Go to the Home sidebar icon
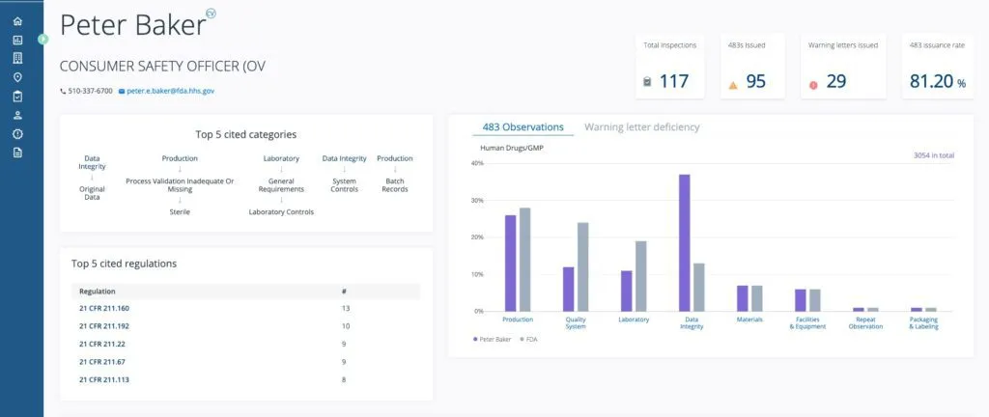Viewport: 989px width, 417px height. pos(17,21)
